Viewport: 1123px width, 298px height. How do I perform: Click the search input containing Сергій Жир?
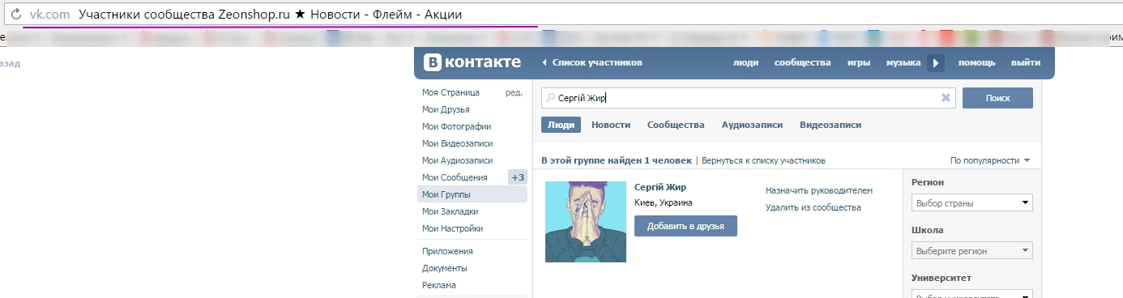[749, 98]
